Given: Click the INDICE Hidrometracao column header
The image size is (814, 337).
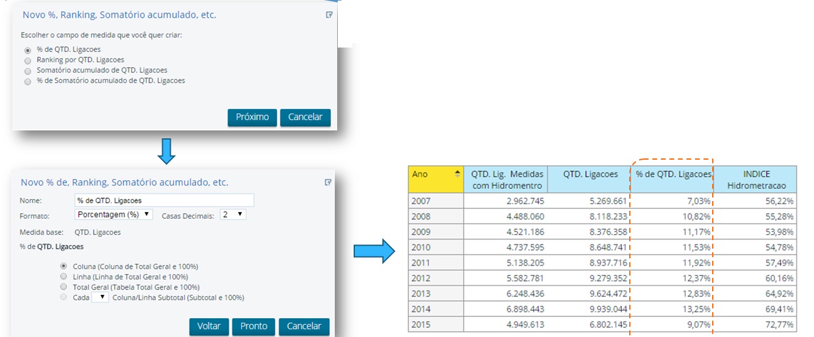Looking at the screenshot, I should click(756, 180).
